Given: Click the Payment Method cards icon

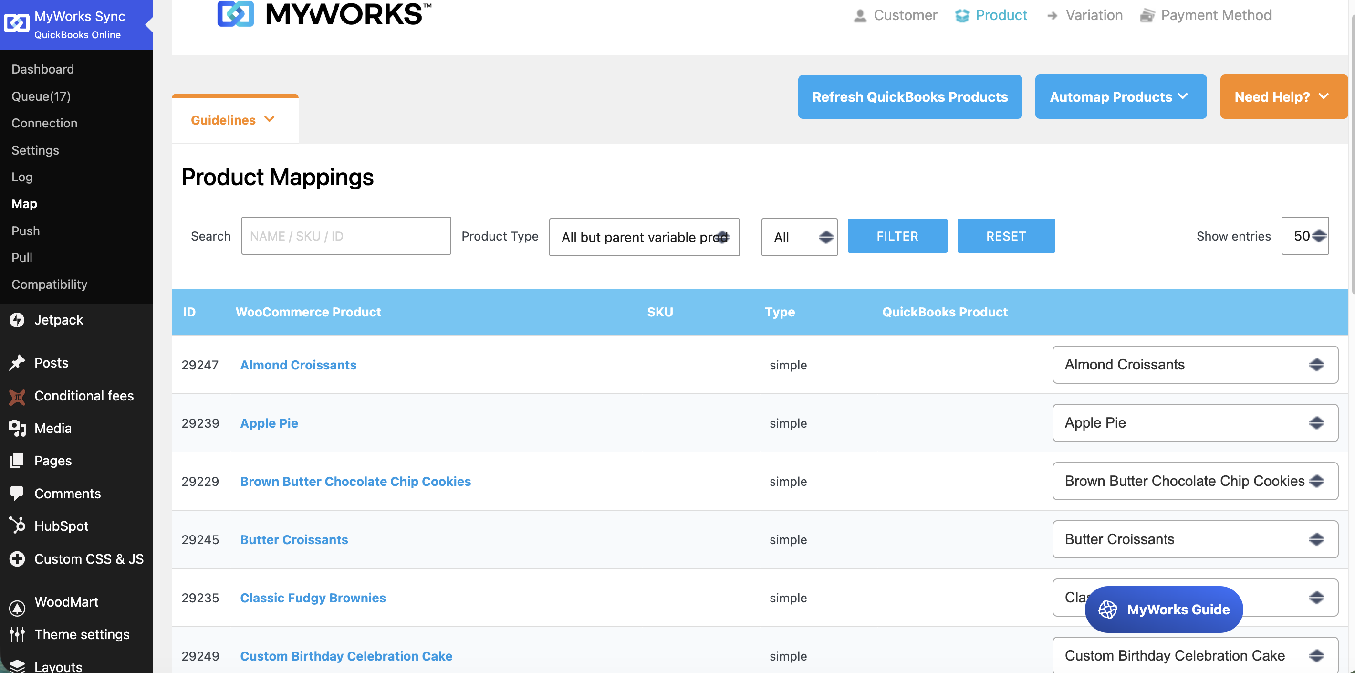Looking at the screenshot, I should (x=1147, y=16).
